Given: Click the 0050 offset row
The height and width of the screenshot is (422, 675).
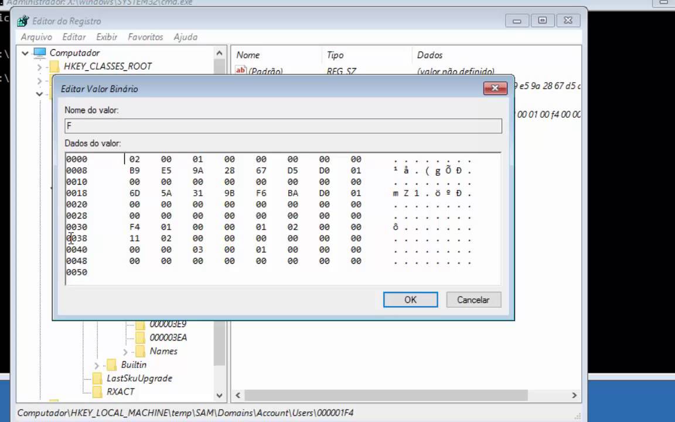Looking at the screenshot, I should pos(77,272).
